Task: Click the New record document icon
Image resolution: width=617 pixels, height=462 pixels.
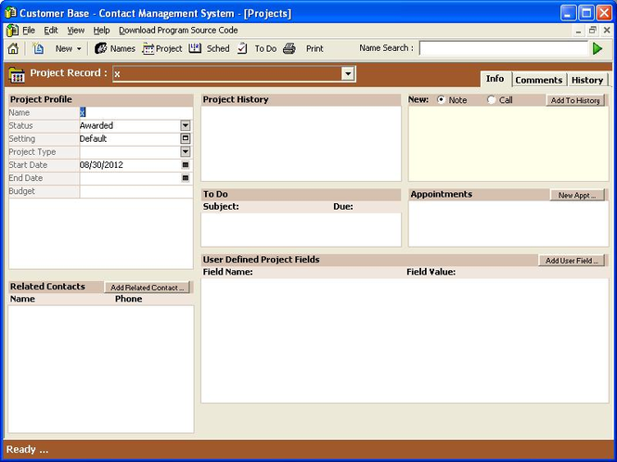Action: point(38,48)
